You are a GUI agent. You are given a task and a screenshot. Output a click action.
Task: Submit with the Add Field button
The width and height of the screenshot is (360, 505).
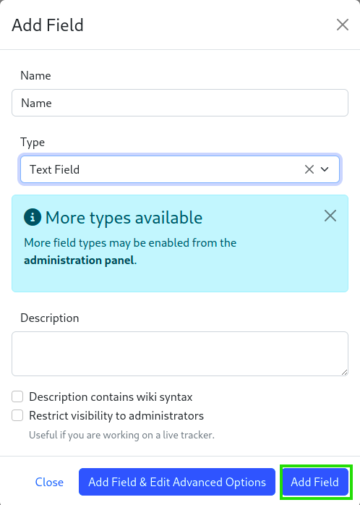pyautogui.click(x=315, y=482)
